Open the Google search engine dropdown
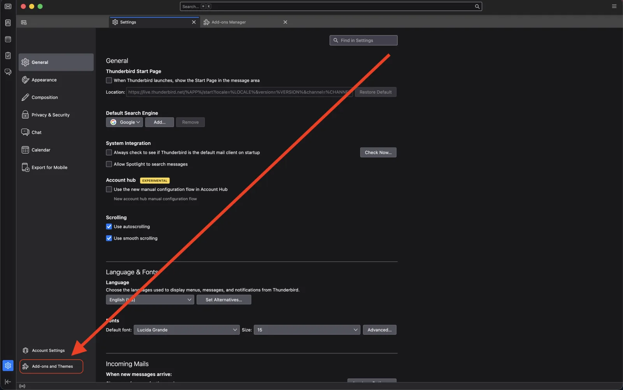623x390 pixels. (x=124, y=122)
